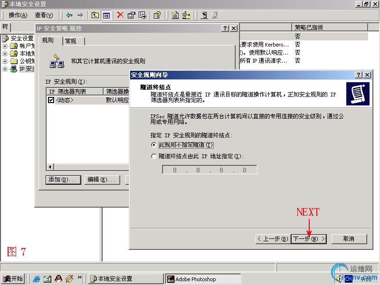The width and height of the screenshot is (380, 285).
Task: Select the 公钥策略 folder icon in tree
Action: (14, 61)
